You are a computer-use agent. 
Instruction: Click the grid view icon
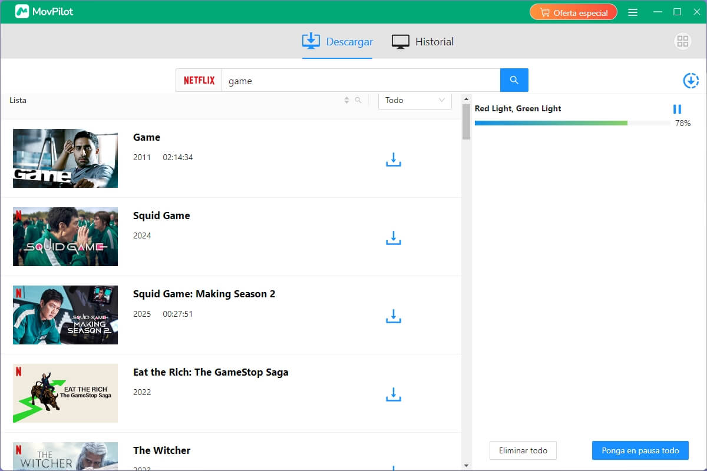683,41
